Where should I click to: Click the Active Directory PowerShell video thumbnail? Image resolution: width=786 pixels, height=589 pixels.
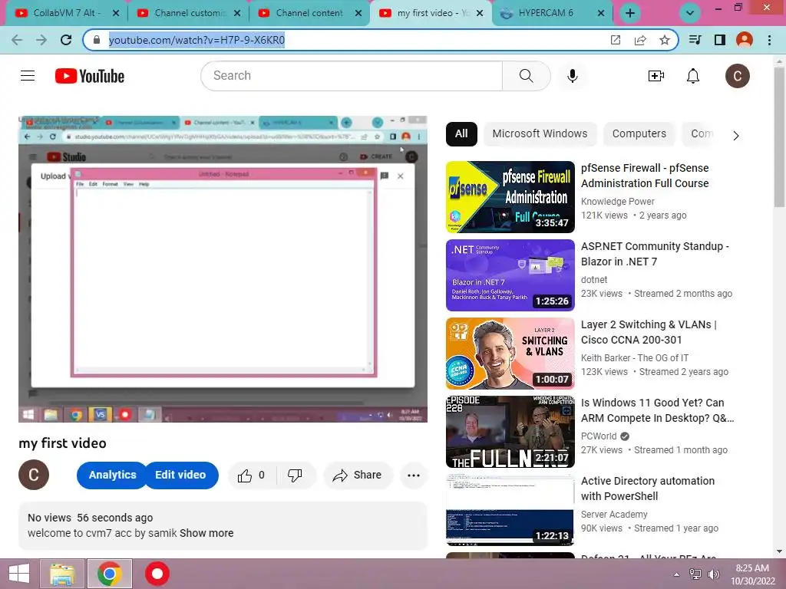pos(510,510)
